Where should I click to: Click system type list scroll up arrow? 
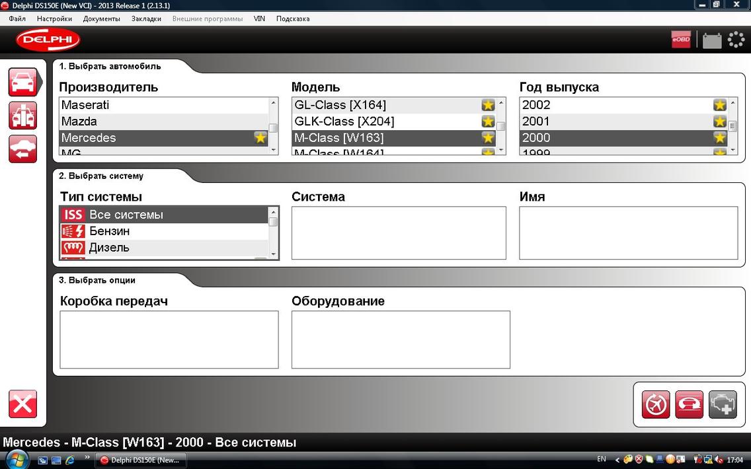point(274,211)
